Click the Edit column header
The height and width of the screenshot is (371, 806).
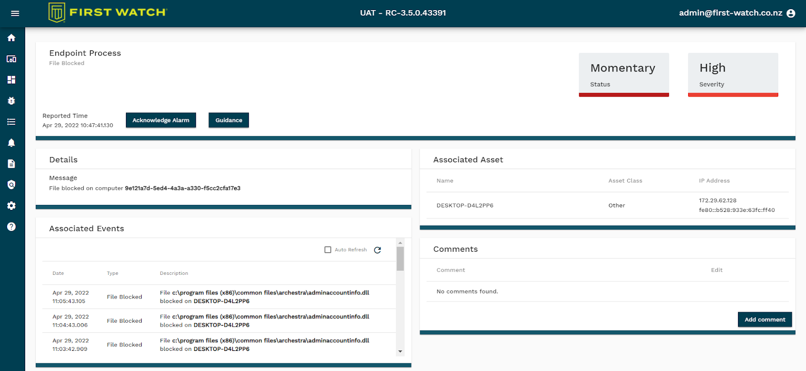point(717,270)
